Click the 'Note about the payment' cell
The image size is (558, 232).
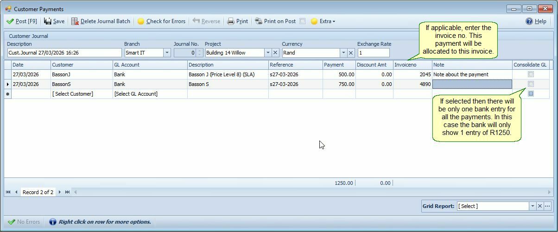tap(472, 74)
